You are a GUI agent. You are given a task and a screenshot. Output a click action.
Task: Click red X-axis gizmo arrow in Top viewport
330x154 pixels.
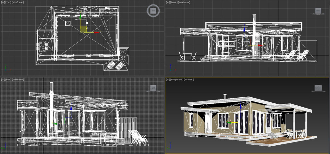point(97,32)
